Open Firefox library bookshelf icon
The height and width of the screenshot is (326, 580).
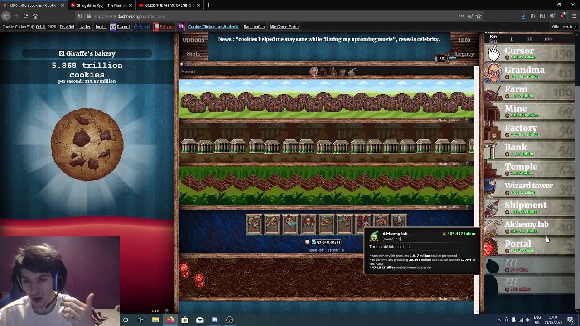click(x=533, y=16)
